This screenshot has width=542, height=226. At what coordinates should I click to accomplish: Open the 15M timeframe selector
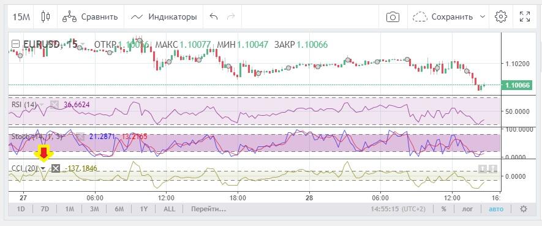[x=21, y=17]
